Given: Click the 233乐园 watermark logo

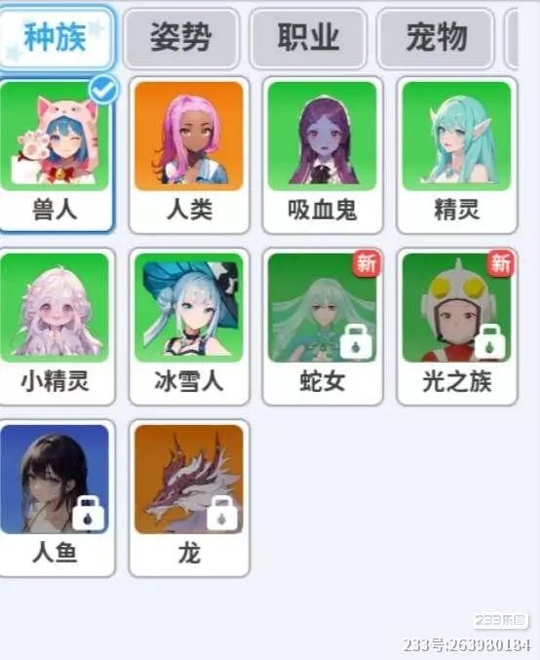Looking at the screenshot, I should [501, 620].
